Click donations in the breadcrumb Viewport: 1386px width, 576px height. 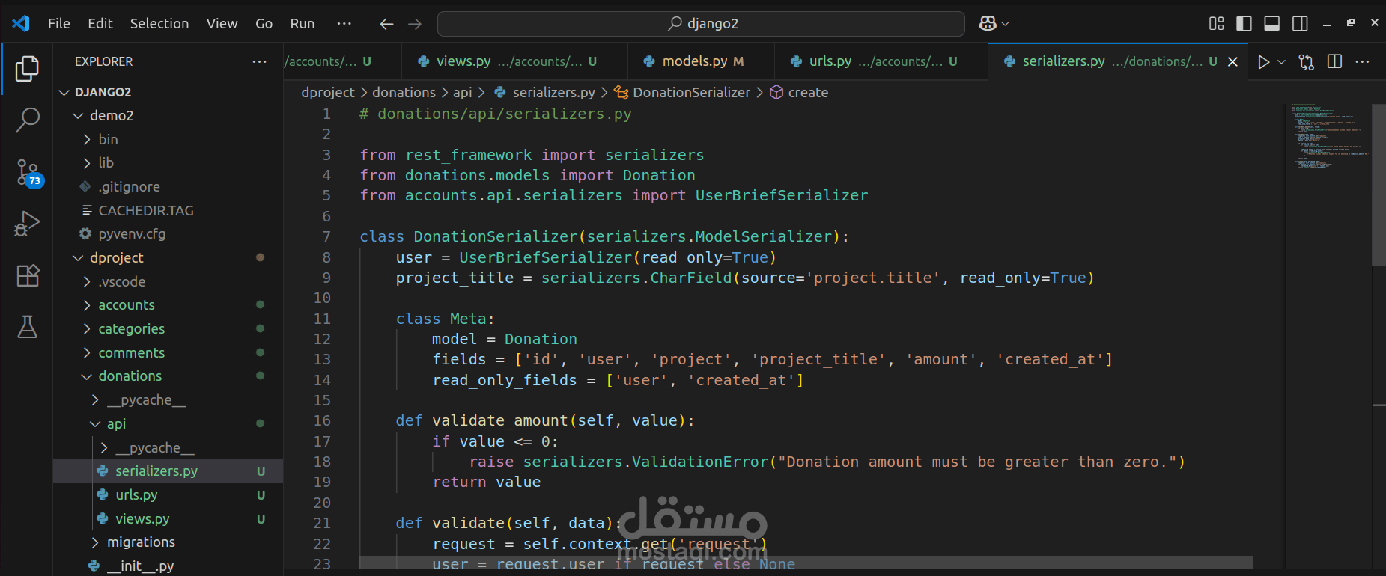[x=404, y=93]
